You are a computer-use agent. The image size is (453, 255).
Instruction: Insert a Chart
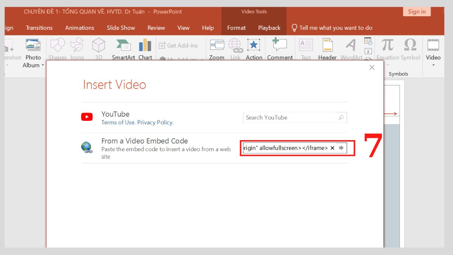tap(145, 49)
